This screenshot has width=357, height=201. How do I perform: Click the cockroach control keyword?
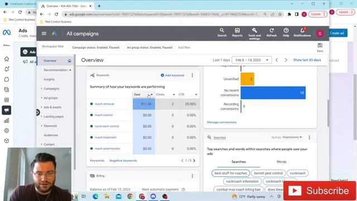107,126
